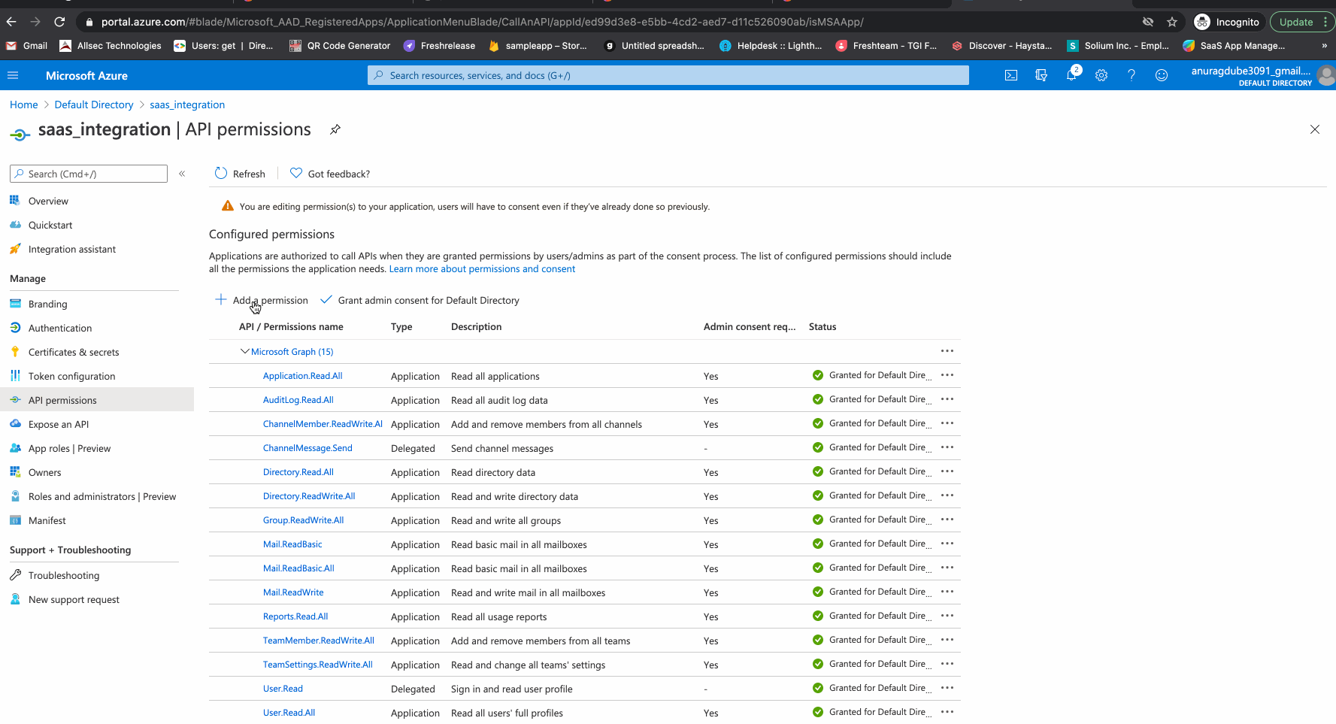
Task: Bookmark page with the star icon
Action: (1172, 22)
